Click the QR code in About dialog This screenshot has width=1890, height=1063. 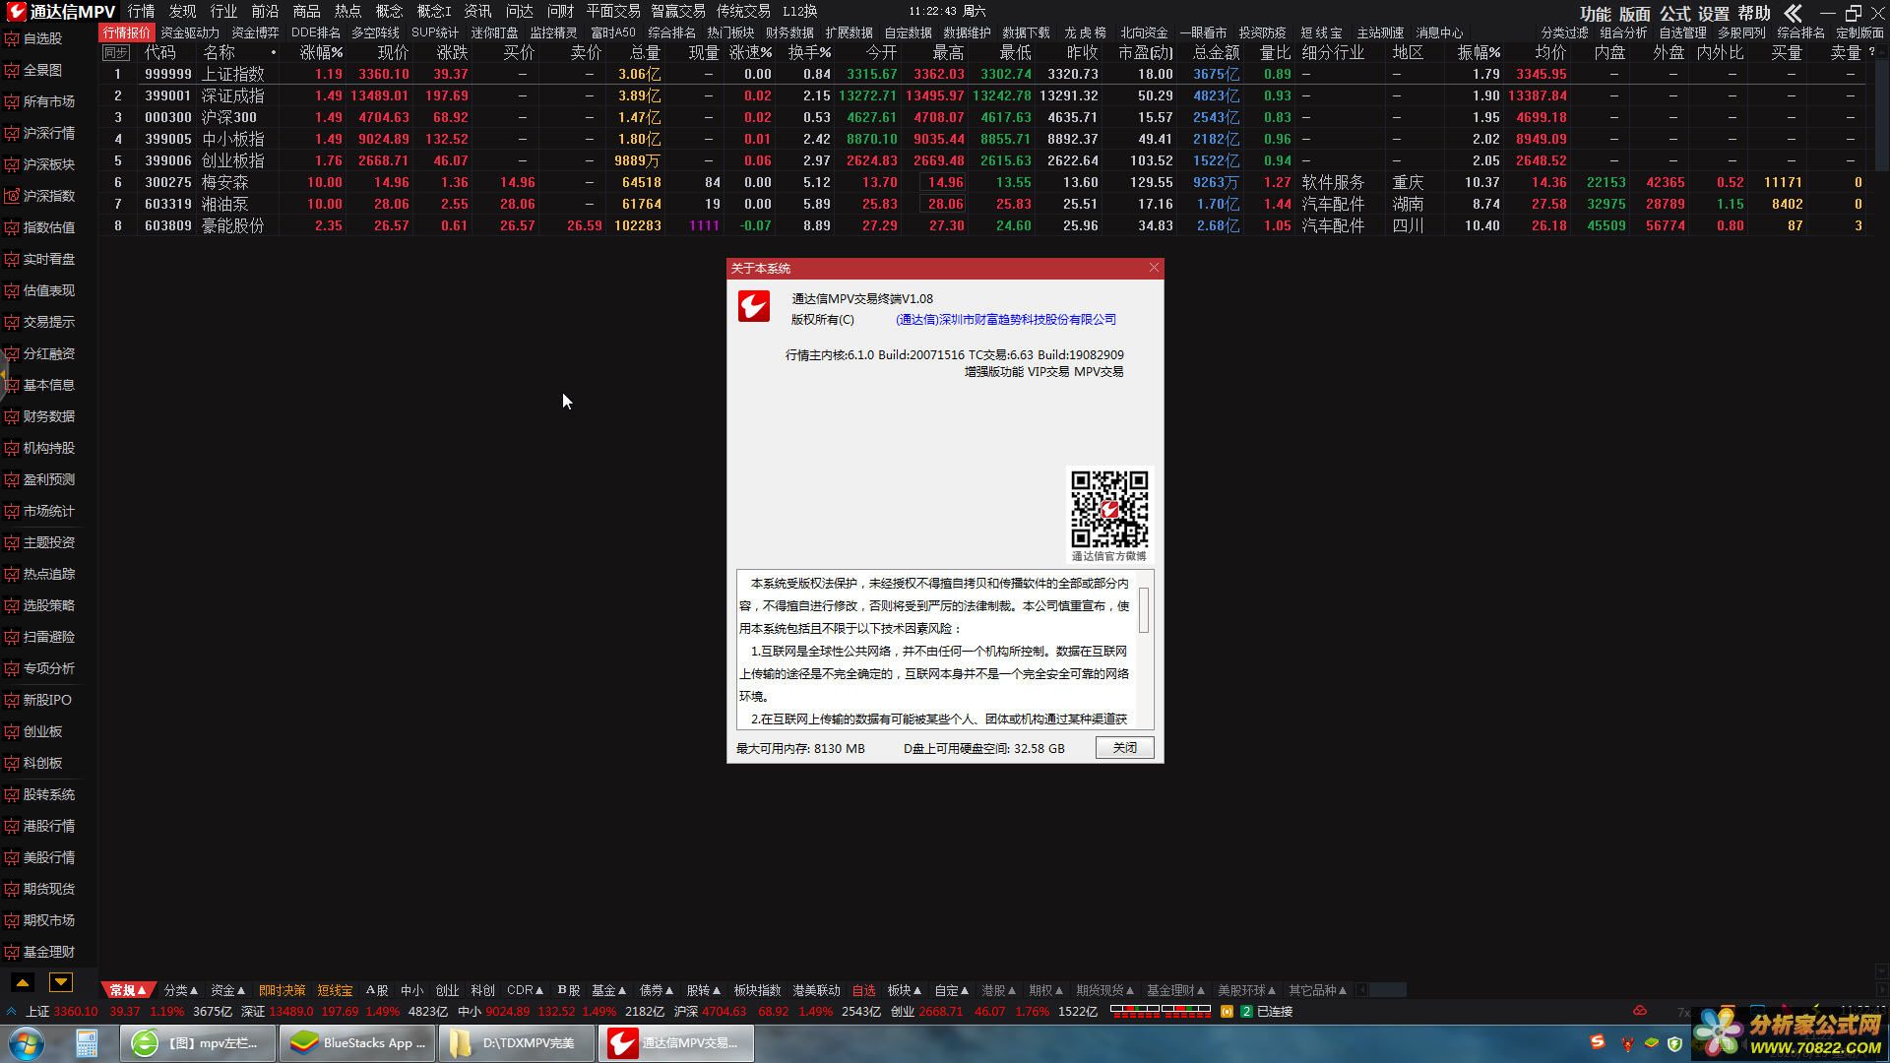[x=1109, y=509]
